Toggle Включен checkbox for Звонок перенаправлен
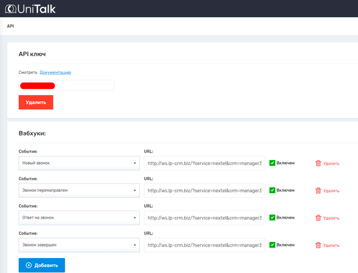The width and height of the screenshot is (358, 273). [x=273, y=190]
